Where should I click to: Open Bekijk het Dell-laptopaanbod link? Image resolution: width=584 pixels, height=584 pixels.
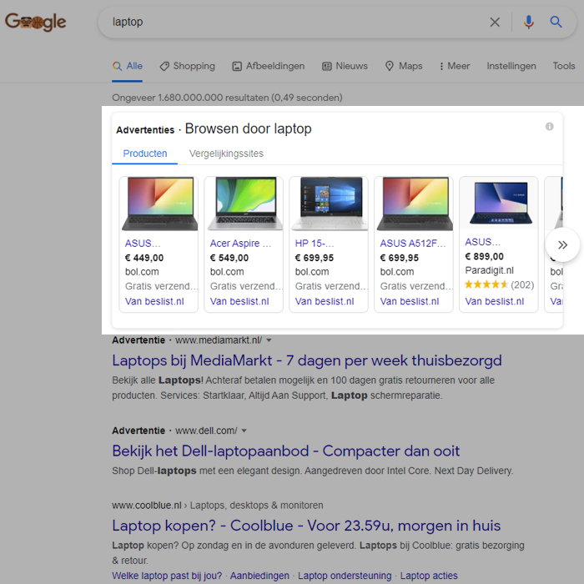click(285, 451)
